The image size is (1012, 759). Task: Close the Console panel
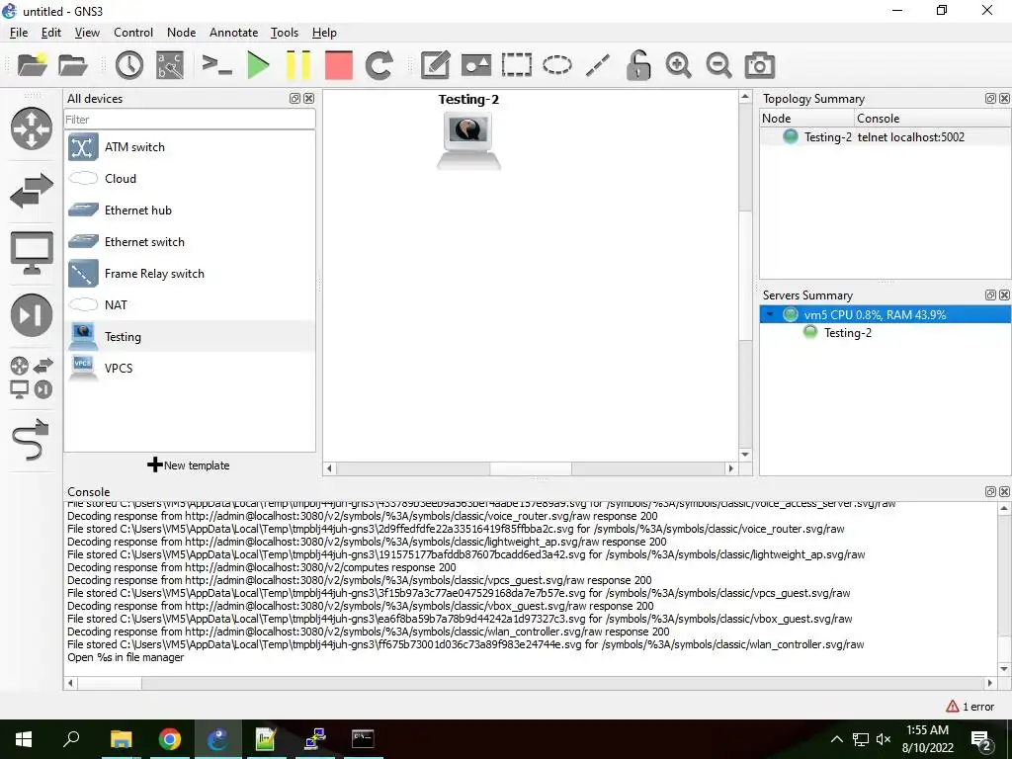tap(1005, 492)
